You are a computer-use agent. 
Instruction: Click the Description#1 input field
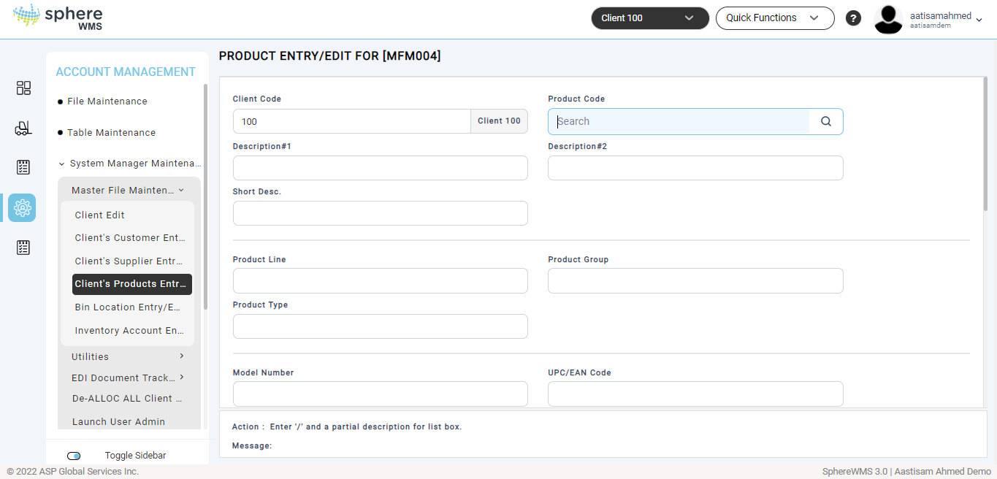381,168
